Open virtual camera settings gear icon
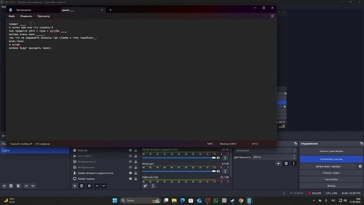 point(360,166)
